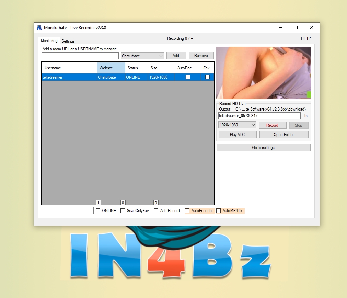This screenshot has height=298, width=347.
Task: Click the Remove button
Action: pos(201,56)
